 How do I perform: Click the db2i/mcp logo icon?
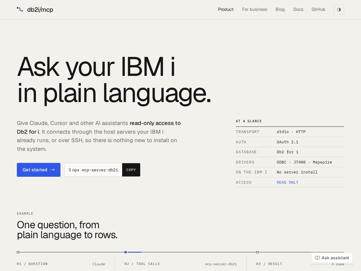coord(20,10)
